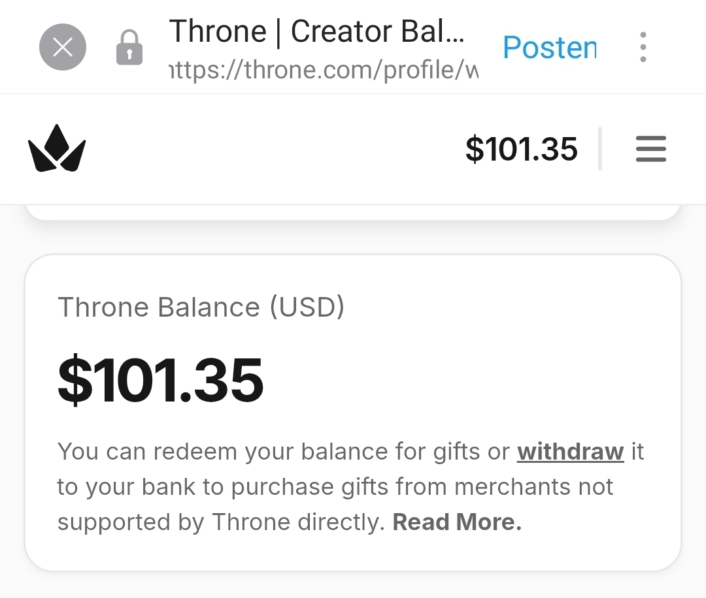
Task: Click the gray page background below card
Action: 353,586
